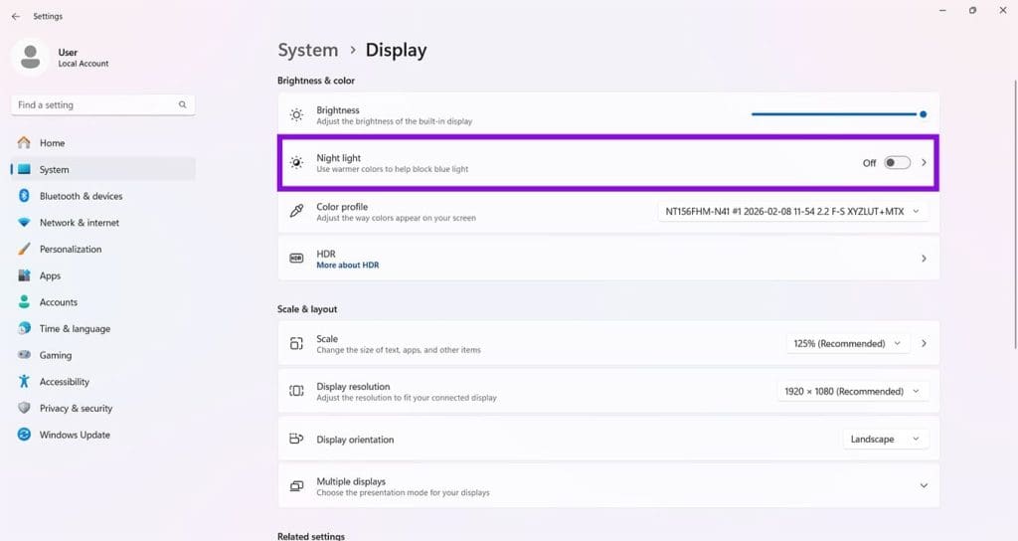Click the System monitor icon

coord(24,169)
